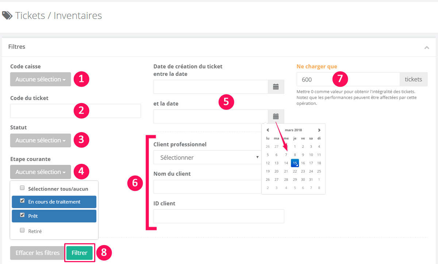The image size is (438, 264).
Task: Click calendar icon beside 'et la date' field
Action: (x=276, y=117)
